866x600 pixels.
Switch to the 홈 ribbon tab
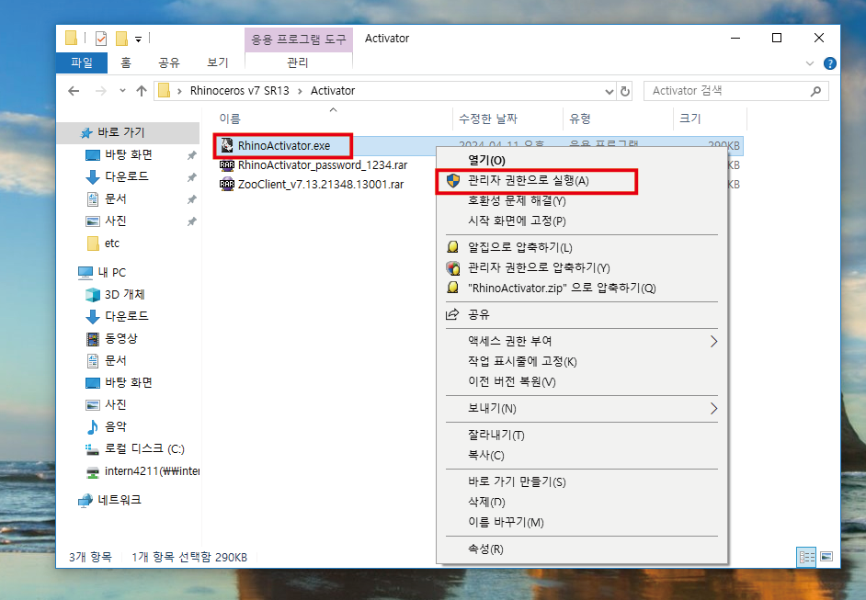pyautogui.click(x=126, y=62)
